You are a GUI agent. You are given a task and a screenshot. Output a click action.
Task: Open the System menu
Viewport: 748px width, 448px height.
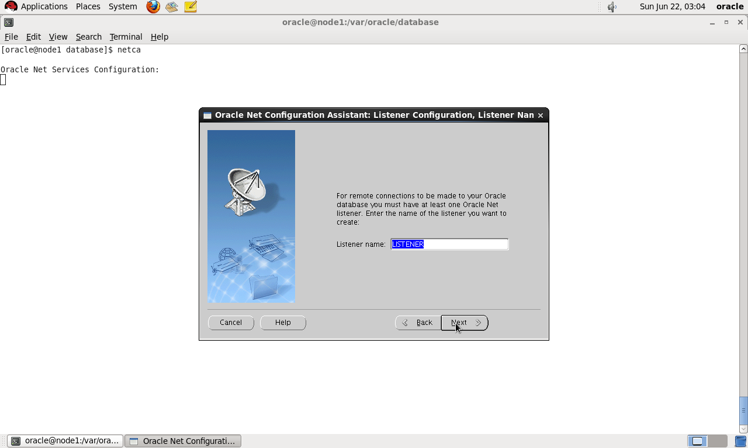point(123,6)
